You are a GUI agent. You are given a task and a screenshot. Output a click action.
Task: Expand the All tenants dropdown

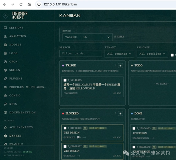click(x=119, y=54)
